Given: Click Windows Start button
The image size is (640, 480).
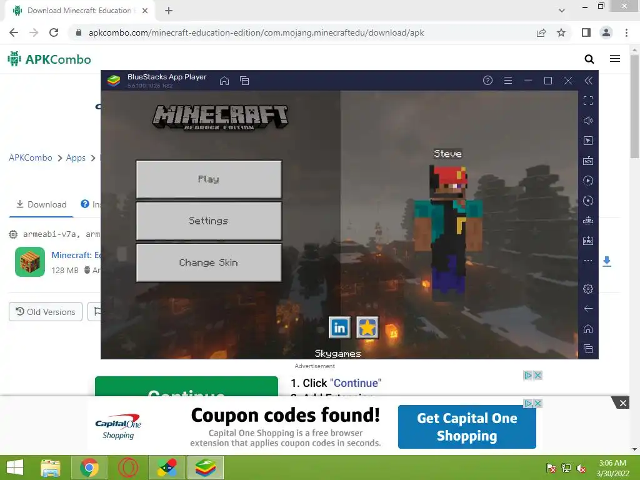Looking at the screenshot, I should point(15,467).
